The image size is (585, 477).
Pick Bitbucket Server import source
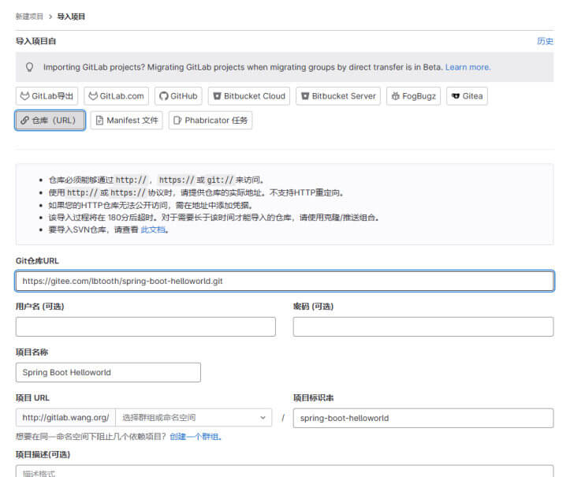[x=338, y=96]
